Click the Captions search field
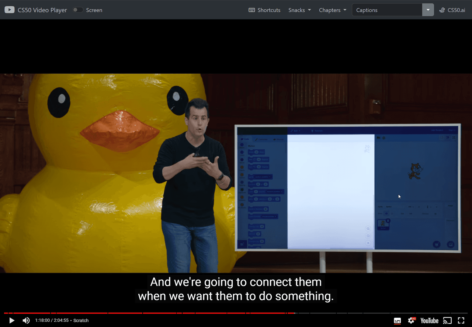Viewport: 472px width, 327px height. point(387,10)
